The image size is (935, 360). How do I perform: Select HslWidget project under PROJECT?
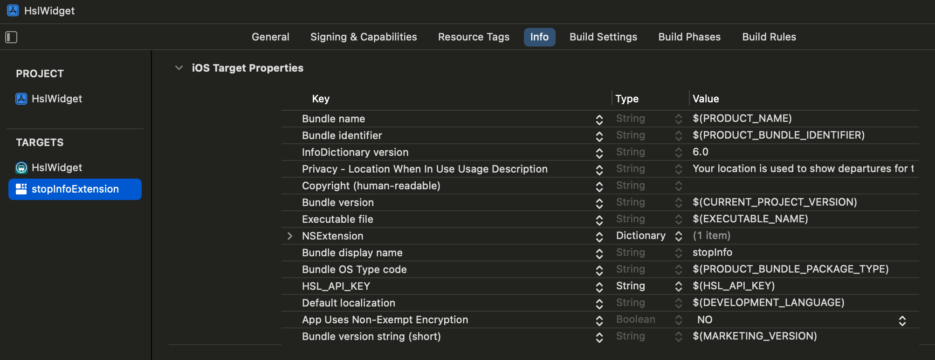(x=49, y=99)
